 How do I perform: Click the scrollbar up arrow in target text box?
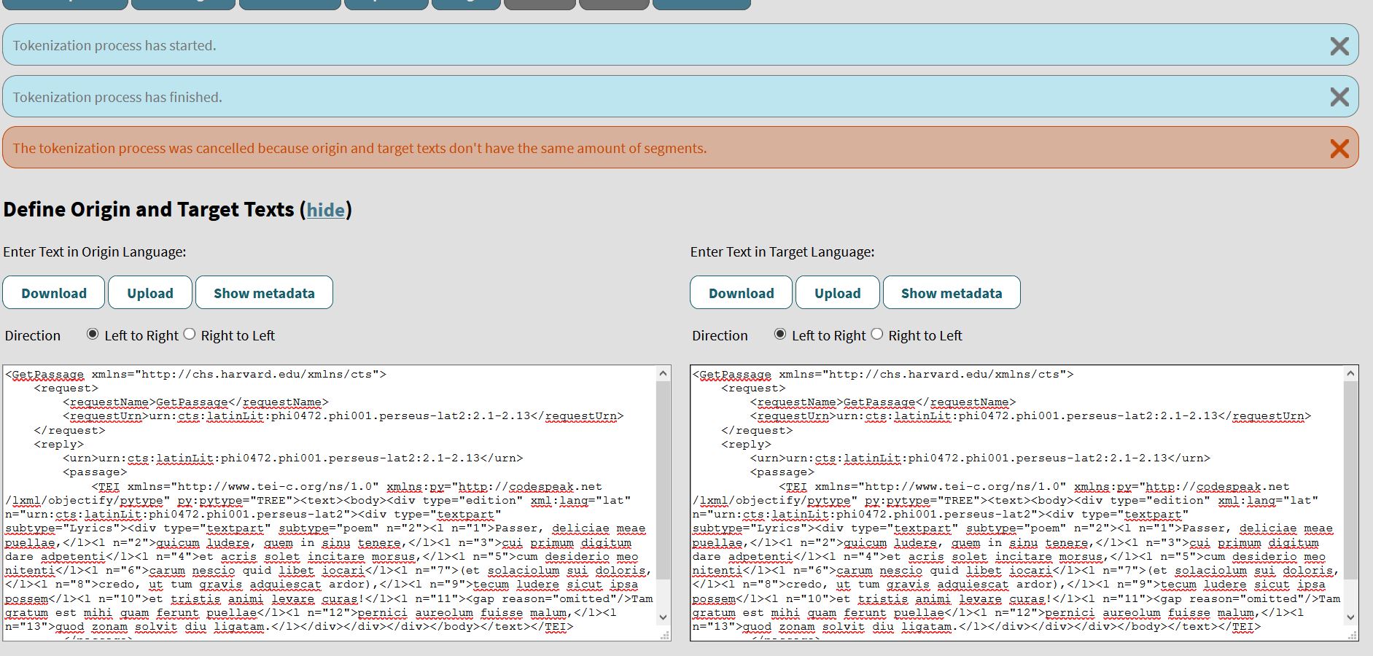(1349, 373)
